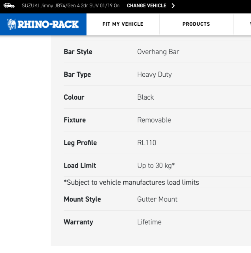The width and height of the screenshot is (251, 253).
Task: Click the Lifetime warranty value
Action: (x=149, y=222)
